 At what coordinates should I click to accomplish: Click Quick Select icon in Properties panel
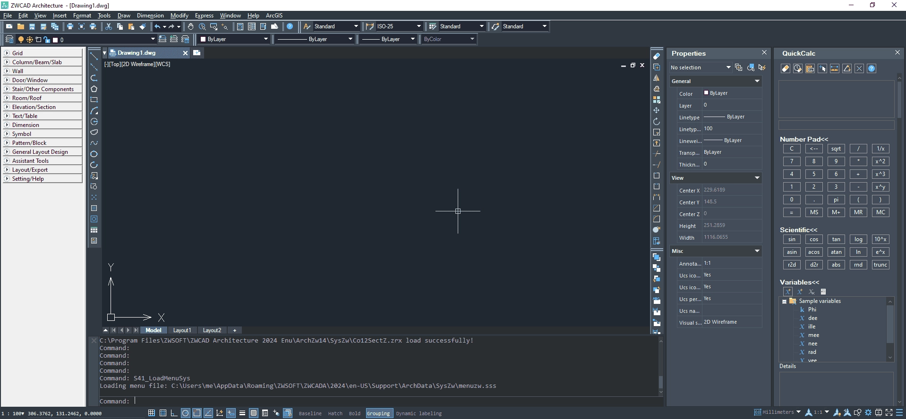coord(762,67)
